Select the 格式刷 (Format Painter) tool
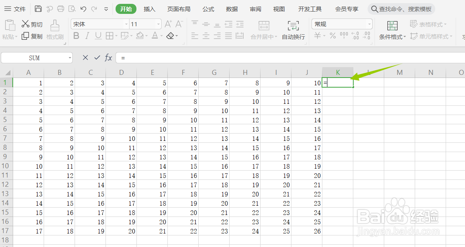 55,29
